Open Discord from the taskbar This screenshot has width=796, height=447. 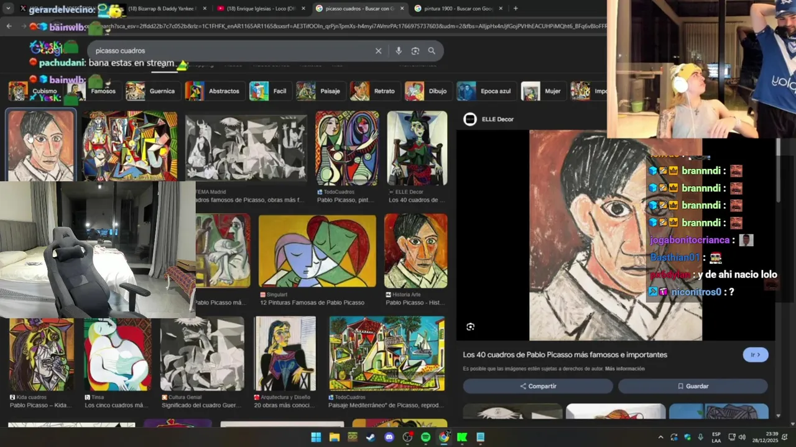[x=389, y=437]
